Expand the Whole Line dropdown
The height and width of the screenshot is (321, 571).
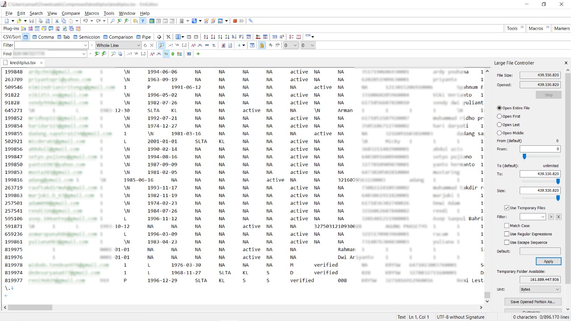pyautogui.click(x=138, y=45)
